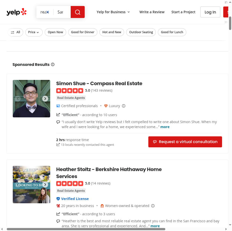Toggle the Outdoor Seating filter
This screenshot has height=231, width=232.
pos(141,32)
